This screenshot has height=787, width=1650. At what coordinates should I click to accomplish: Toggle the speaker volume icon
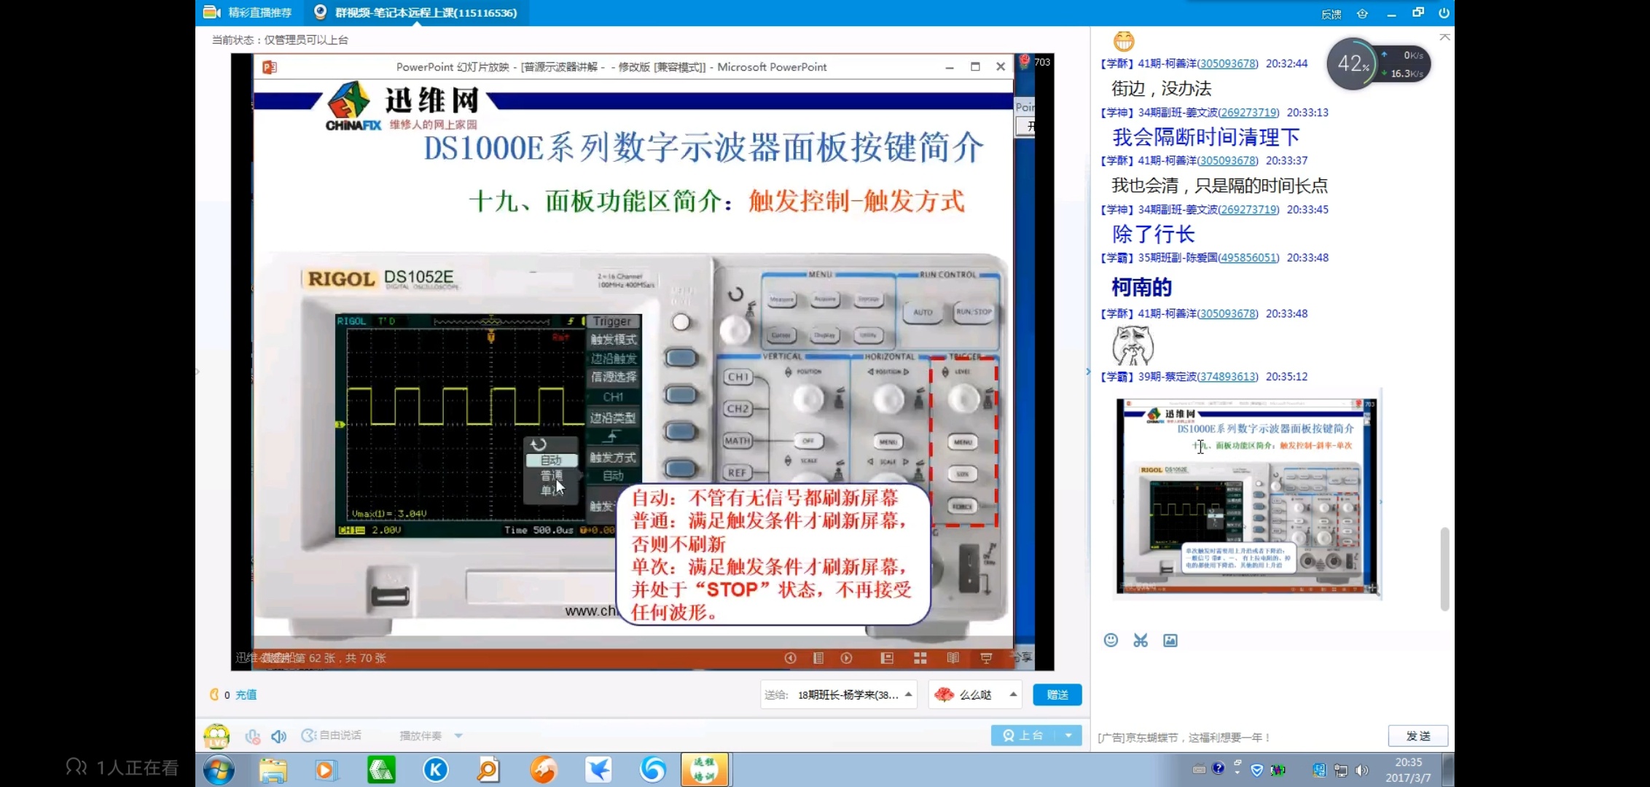coord(278,736)
